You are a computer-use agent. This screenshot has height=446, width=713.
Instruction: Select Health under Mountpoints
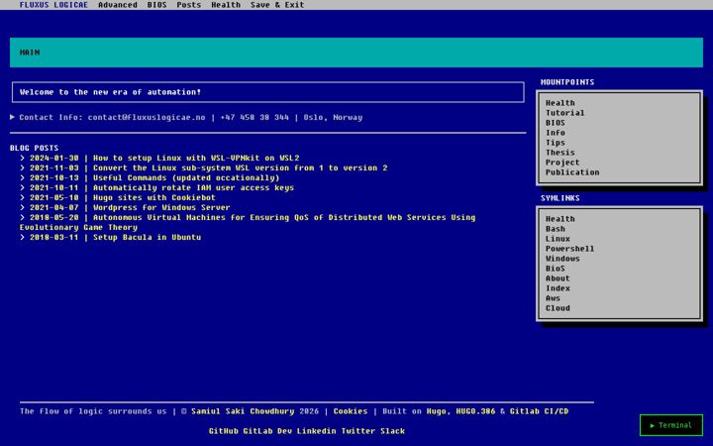tap(560, 103)
